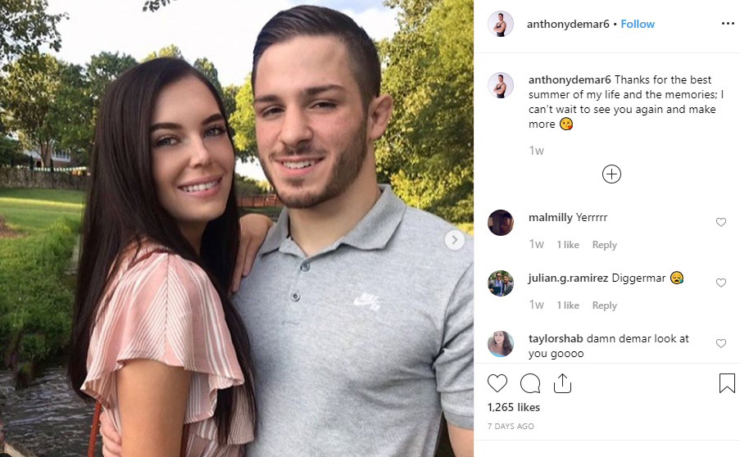Open malmilly's profile avatar
The height and width of the screenshot is (457, 740).
pyautogui.click(x=500, y=223)
